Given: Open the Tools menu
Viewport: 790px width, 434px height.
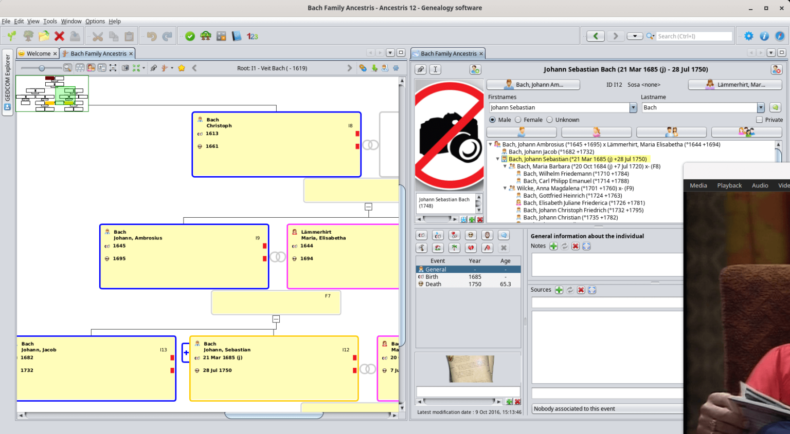Looking at the screenshot, I should [50, 21].
